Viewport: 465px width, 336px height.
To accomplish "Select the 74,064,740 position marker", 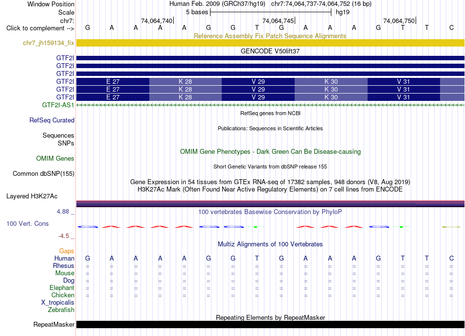I will pos(157,21).
